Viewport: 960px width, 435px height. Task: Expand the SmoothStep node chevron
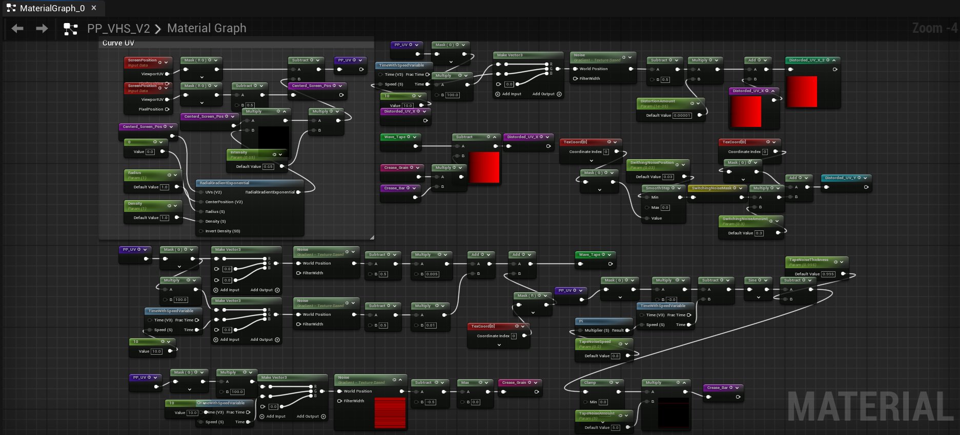[680, 188]
